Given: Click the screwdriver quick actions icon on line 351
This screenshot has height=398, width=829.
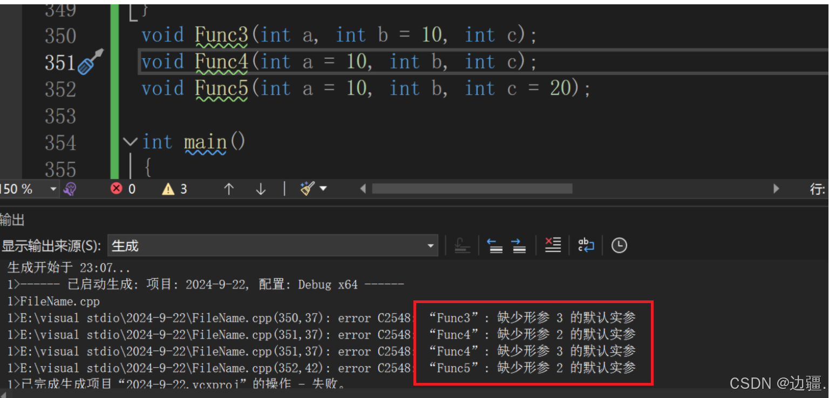Looking at the screenshot, I should click(x=91, y=61).
